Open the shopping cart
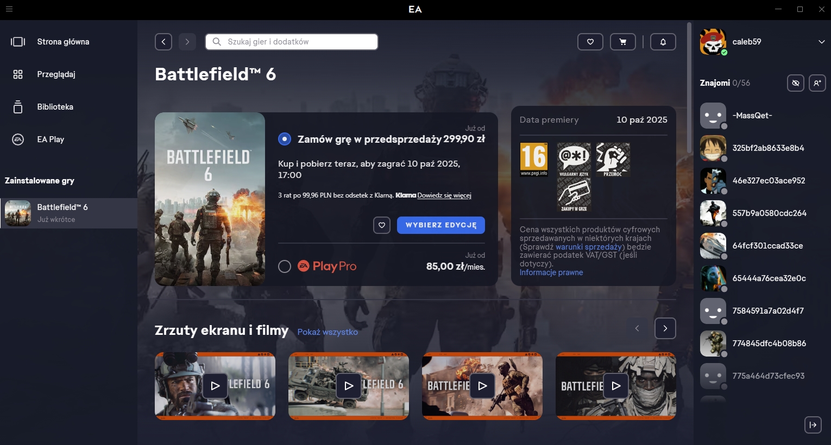 tap(623, 42)
